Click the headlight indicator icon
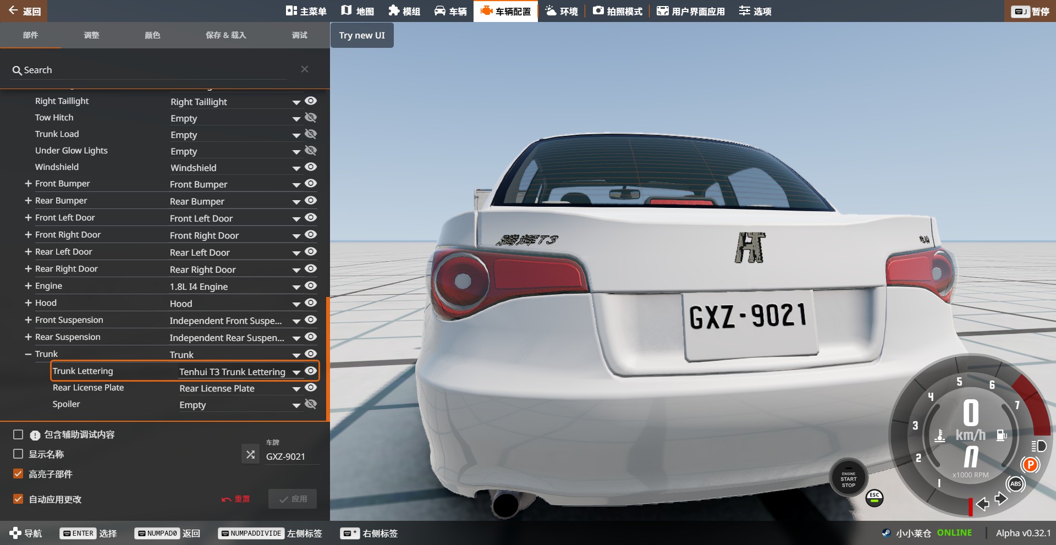This screenshot has height=545, width=1056. [1038, 446]
